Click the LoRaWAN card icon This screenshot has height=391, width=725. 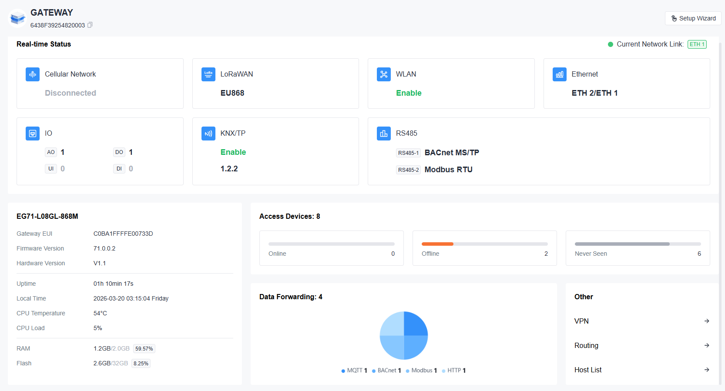(208, 74)
